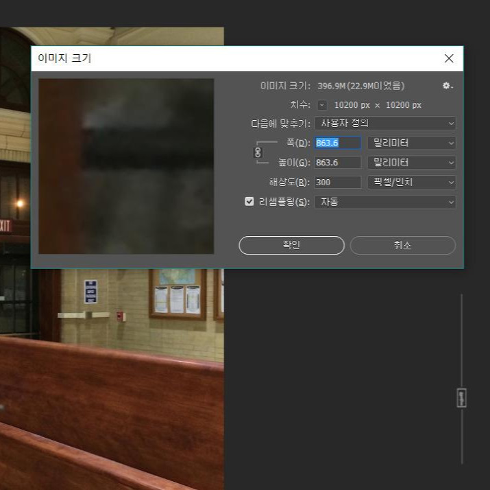Viewport: 490px width, 490px height.
Task: Open the 해상도 resolution unit dropdown (픽셀/인치)
Action: pos(412,182)
